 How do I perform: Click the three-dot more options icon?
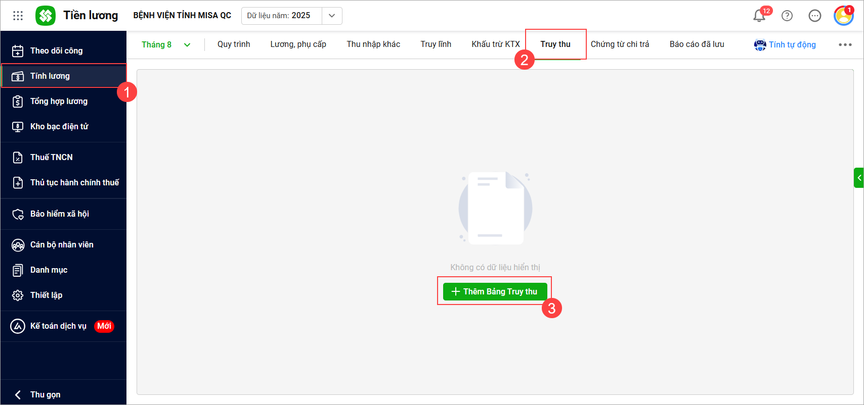(845, 44)
